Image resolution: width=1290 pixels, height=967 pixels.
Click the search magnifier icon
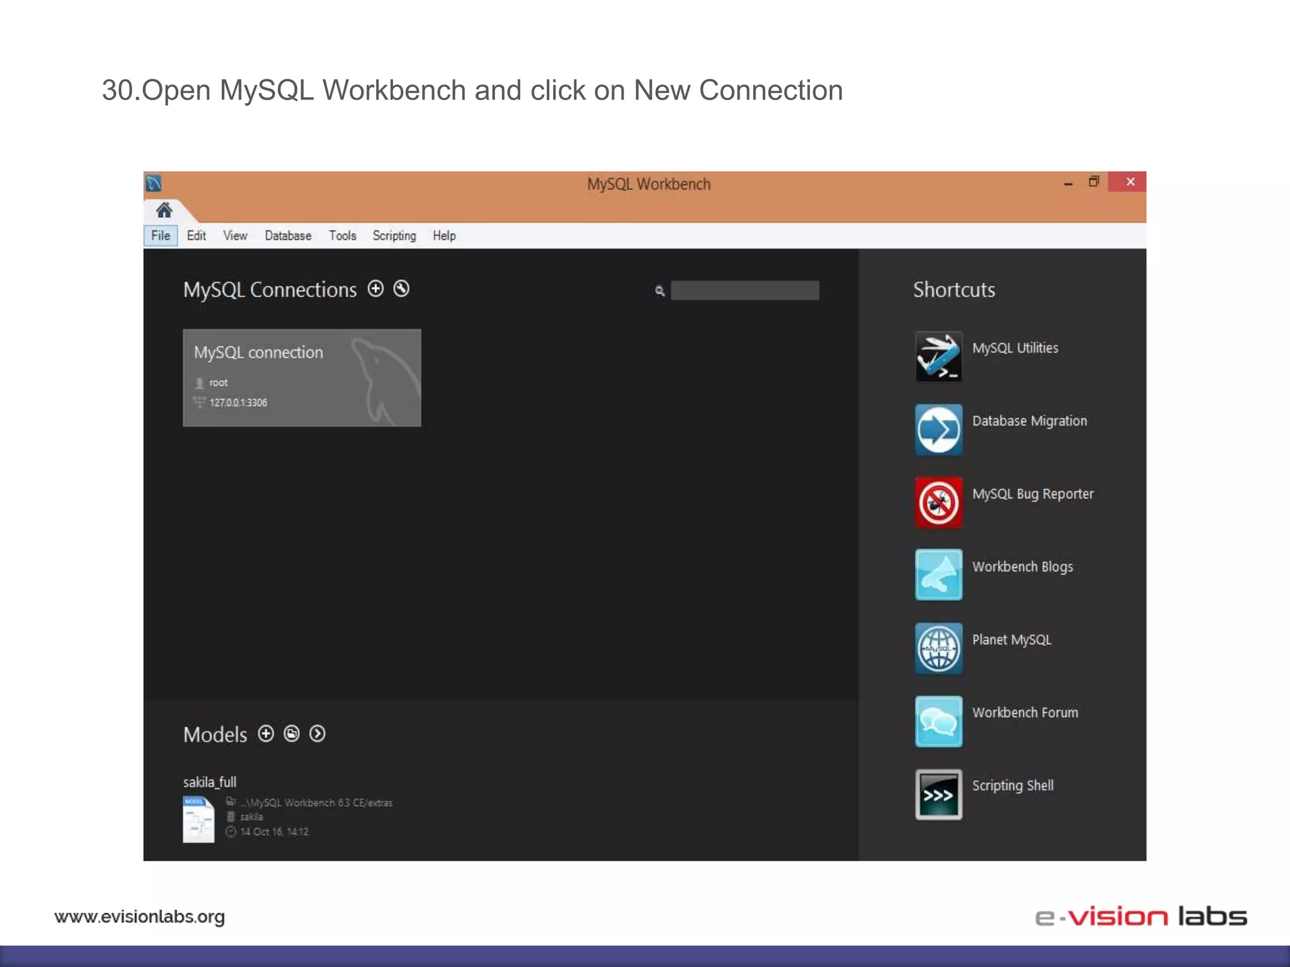click(x=659, y=291)
